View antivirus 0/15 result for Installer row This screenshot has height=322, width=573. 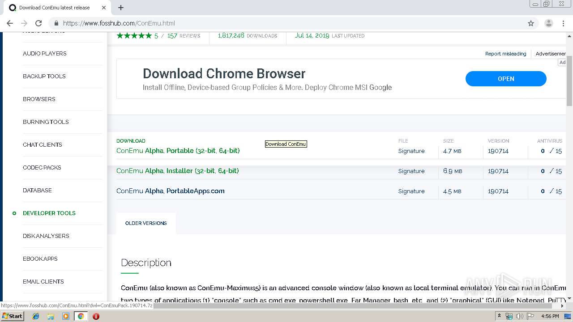[x=551, y=171]
